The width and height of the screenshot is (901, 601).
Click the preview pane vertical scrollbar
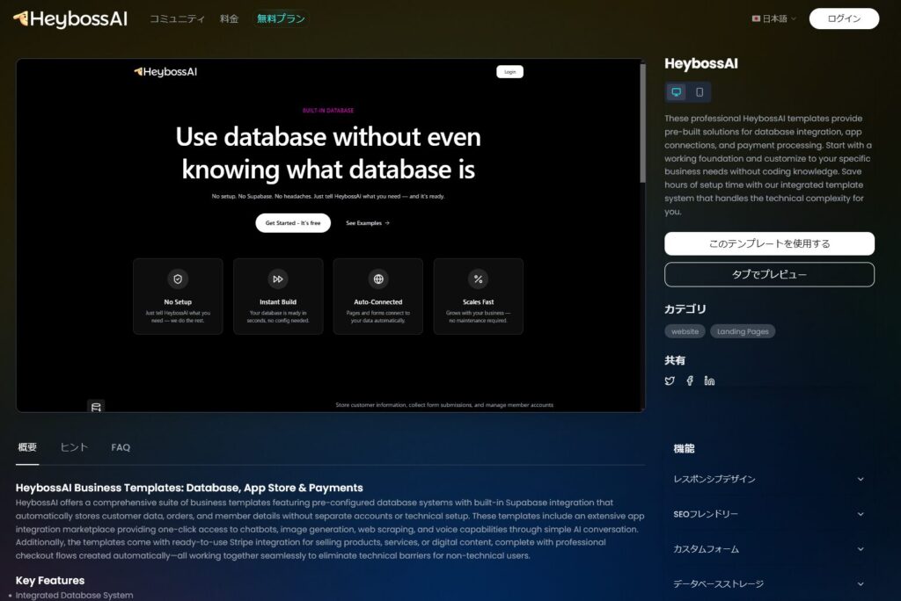(x=642, y=123)
